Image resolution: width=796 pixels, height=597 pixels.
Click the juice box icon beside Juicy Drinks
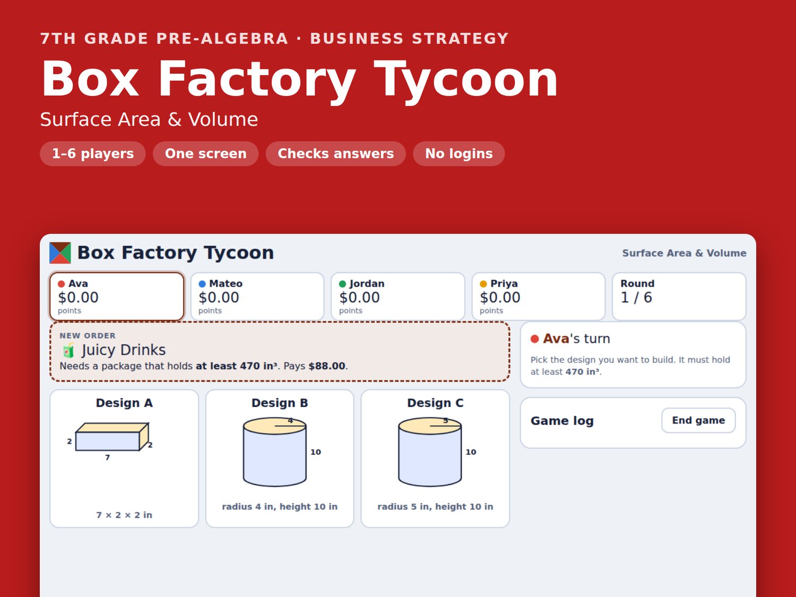68,350
